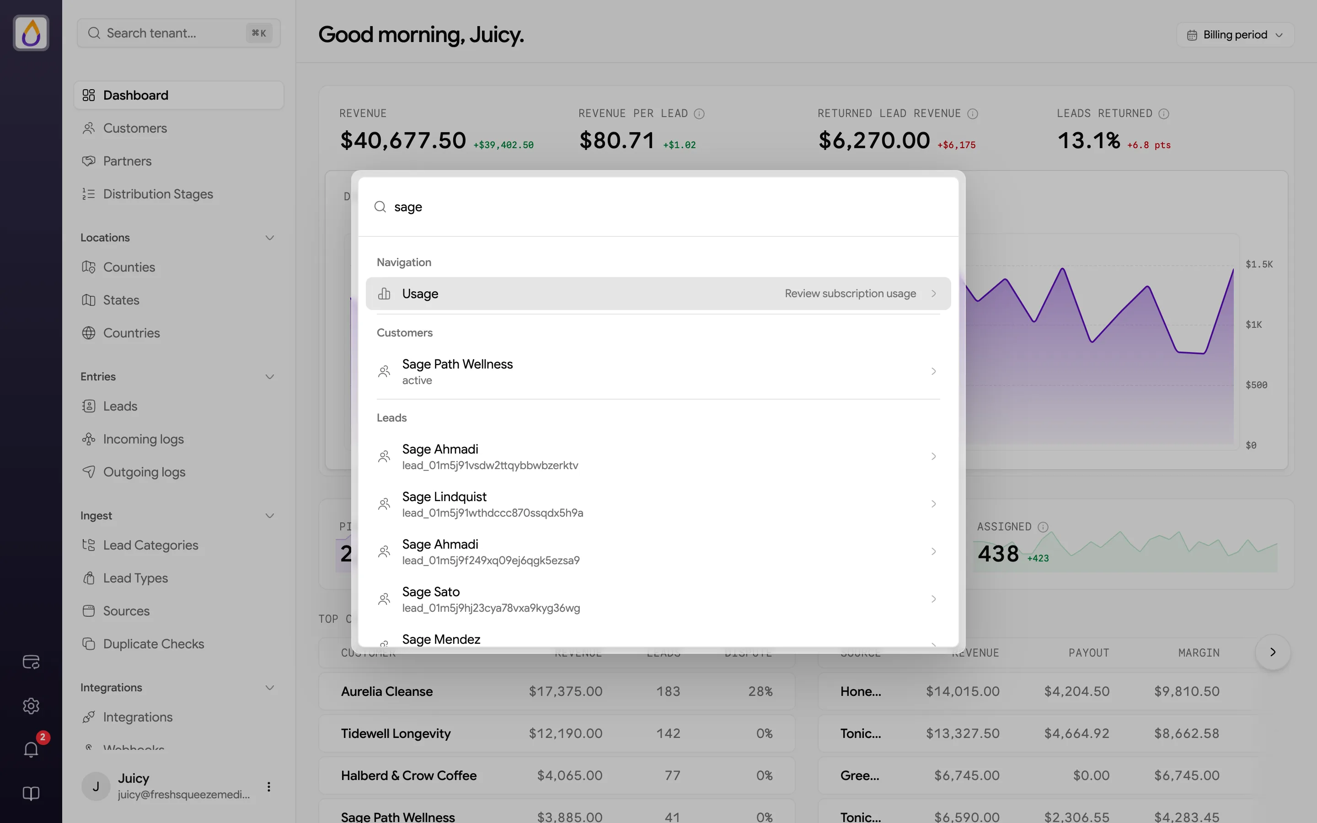Select Sage Ahmadi lead ending zerktv
Viewport: 1317px width, 823px height.
point(658,456)
